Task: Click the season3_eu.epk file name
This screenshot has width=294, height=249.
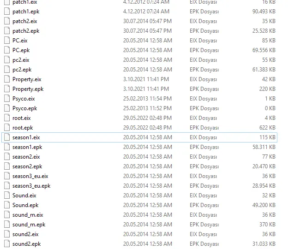Action: [31, 186]
